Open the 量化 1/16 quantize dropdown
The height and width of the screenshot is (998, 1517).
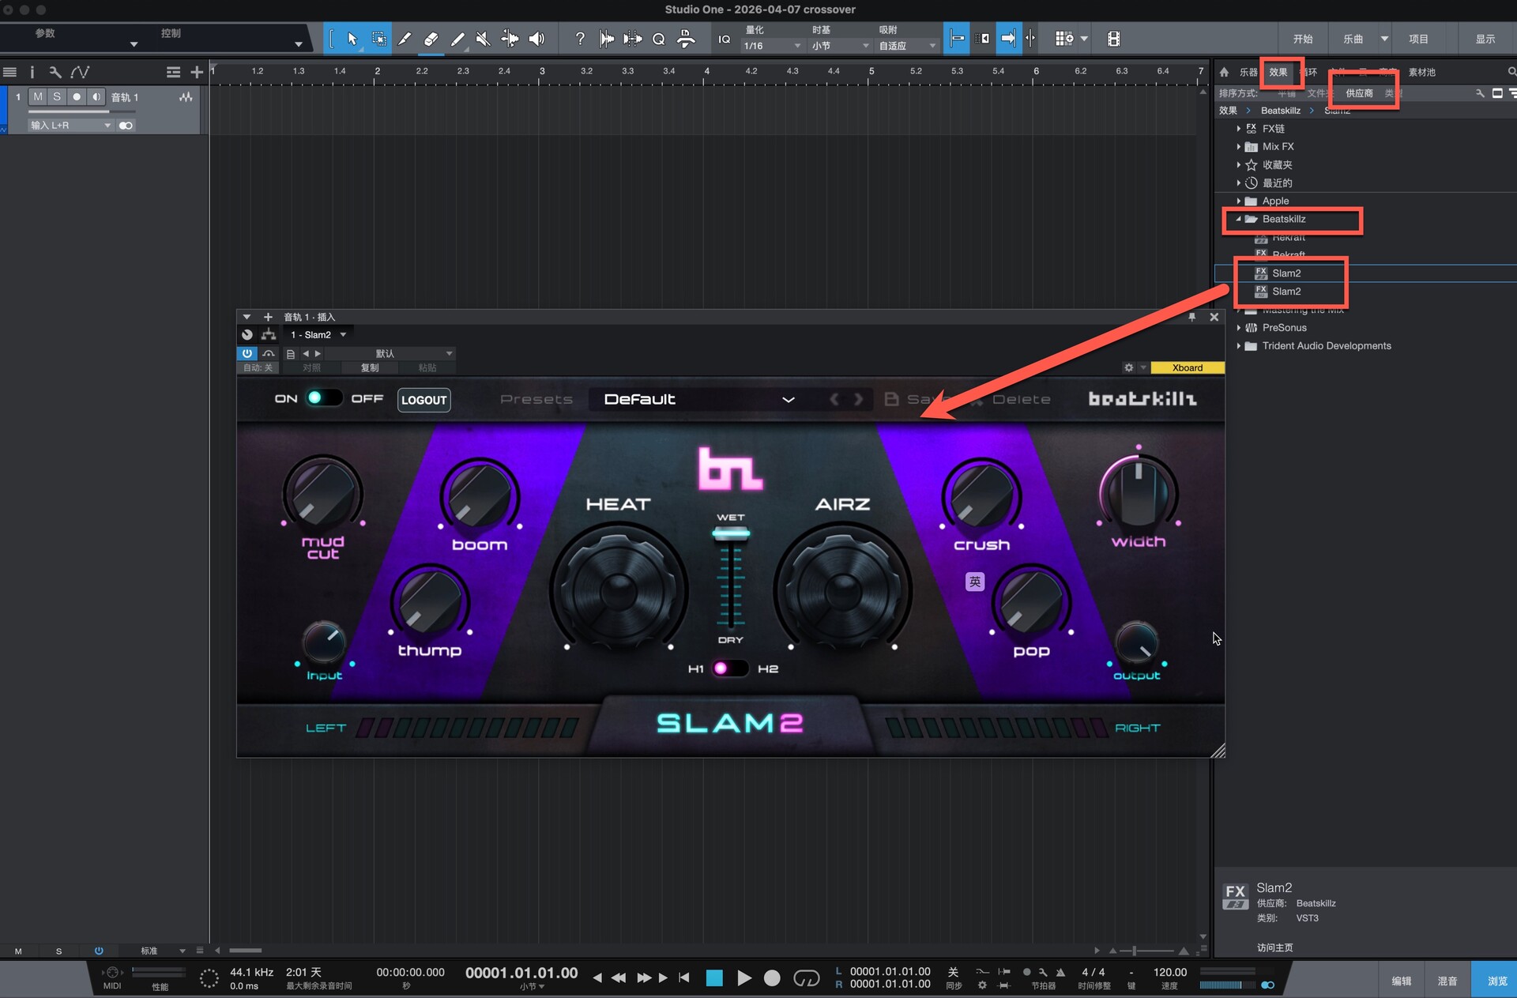click(772, 46)
